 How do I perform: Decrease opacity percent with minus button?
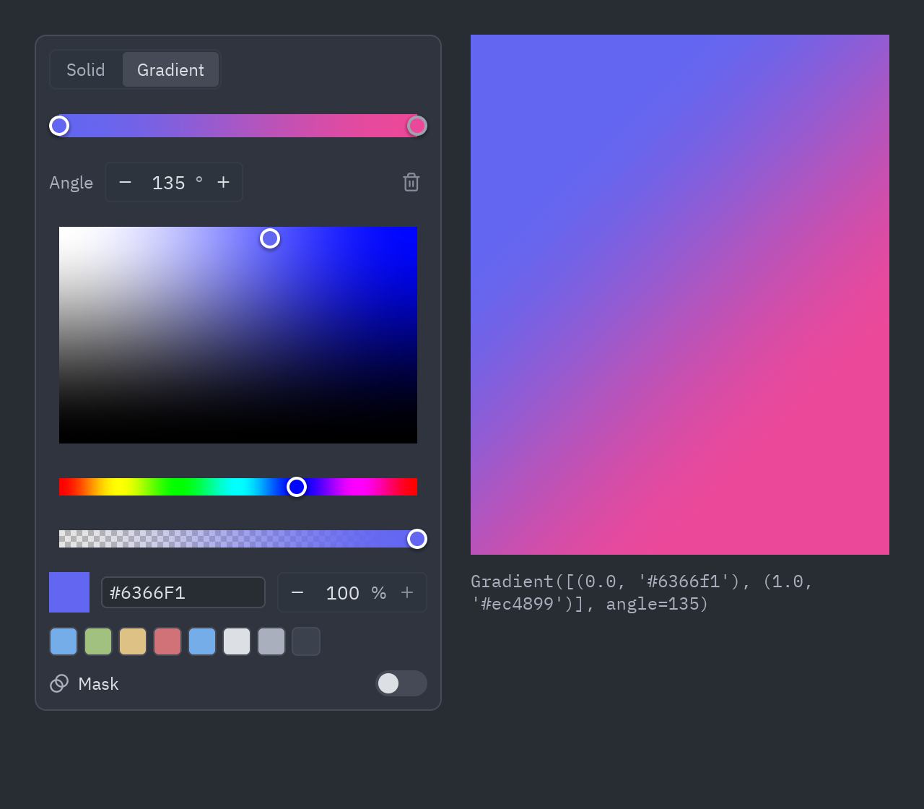297,592
